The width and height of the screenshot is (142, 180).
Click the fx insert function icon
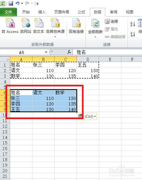click(69, 52)
